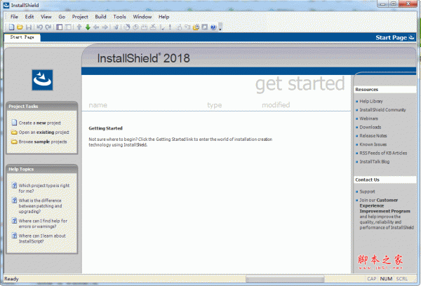421x286 pixels.
Task: Open 'Which project type is right for me?' topic
Action: [x=44, y=188]
